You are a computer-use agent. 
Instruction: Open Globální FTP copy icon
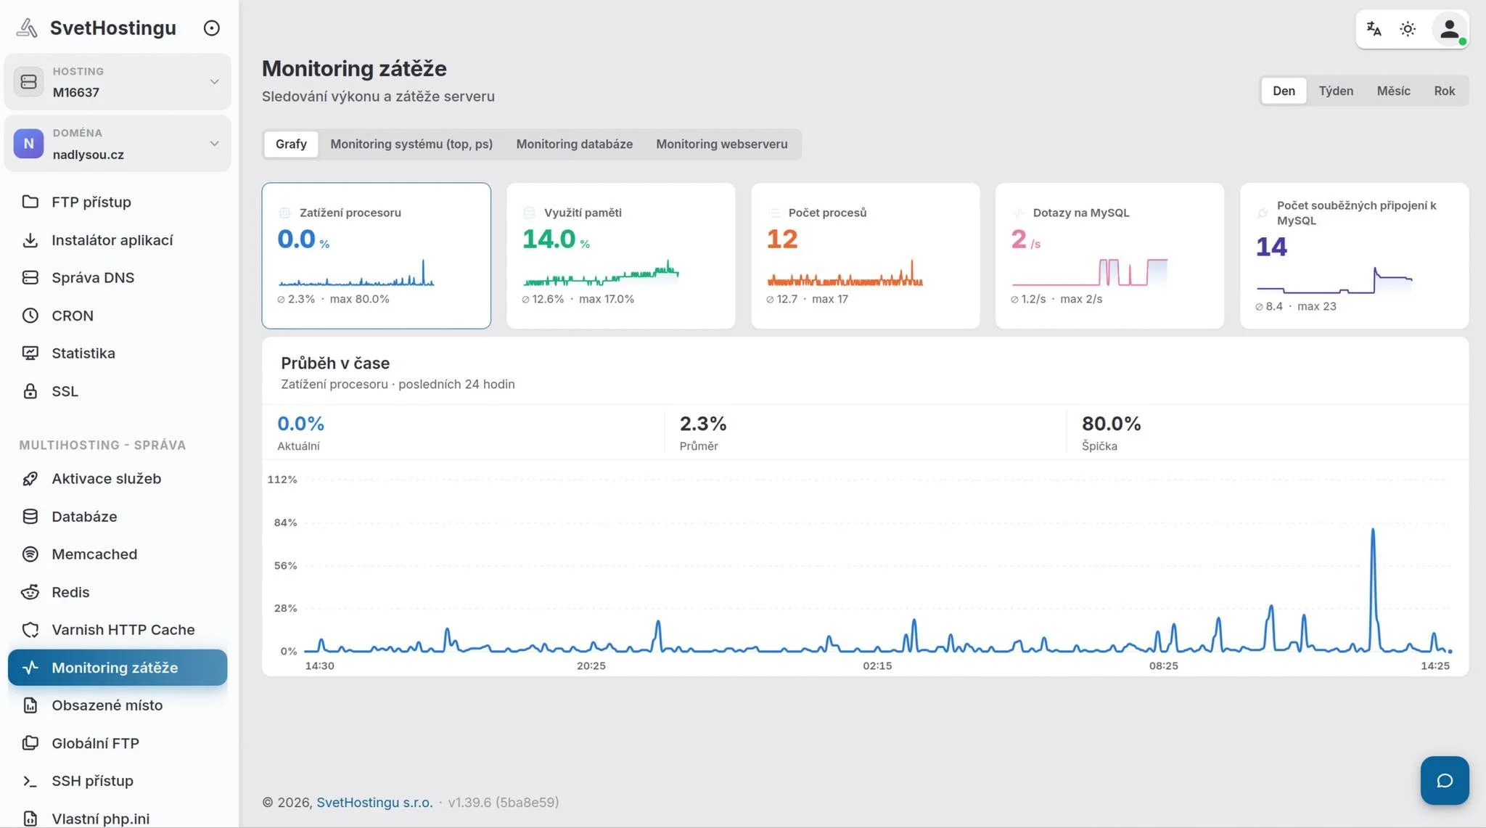[30, 743]
